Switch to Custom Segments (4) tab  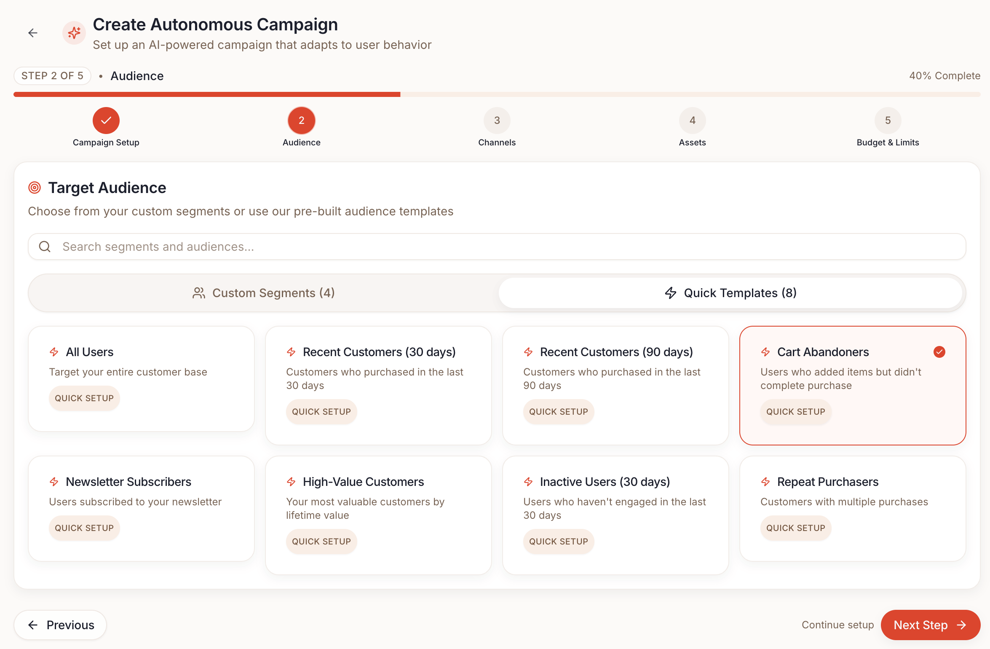(x=264, y=293)
